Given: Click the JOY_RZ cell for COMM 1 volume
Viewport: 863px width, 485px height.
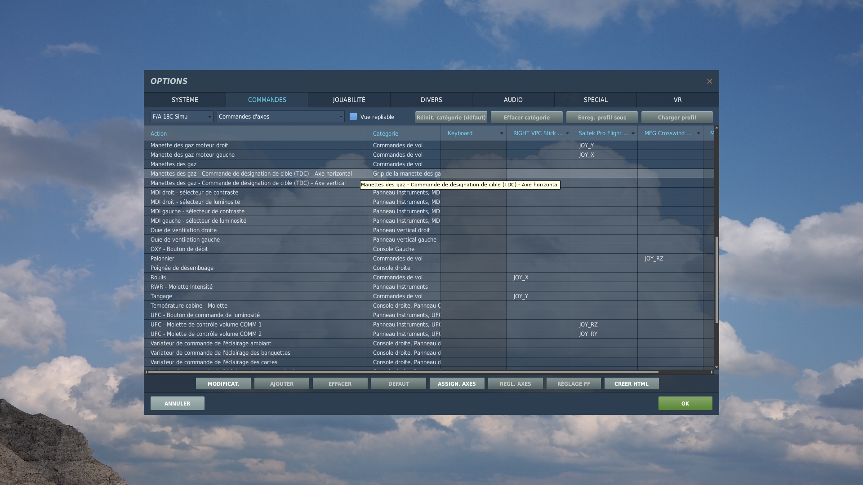Looking at the screenshot, I should click(x=605, y=324).
